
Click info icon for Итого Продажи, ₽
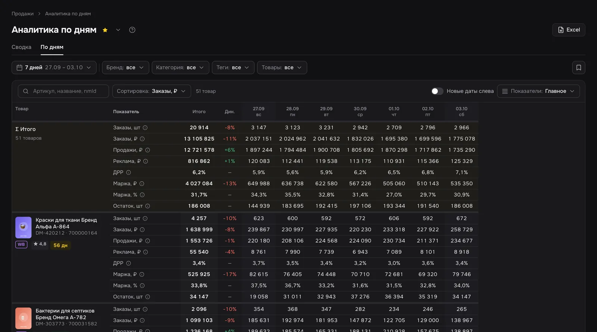147,150
